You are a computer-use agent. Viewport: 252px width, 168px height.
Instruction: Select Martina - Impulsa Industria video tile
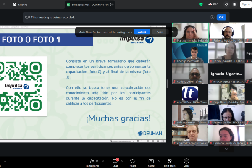pyautogui.click(x=190, y=33)
